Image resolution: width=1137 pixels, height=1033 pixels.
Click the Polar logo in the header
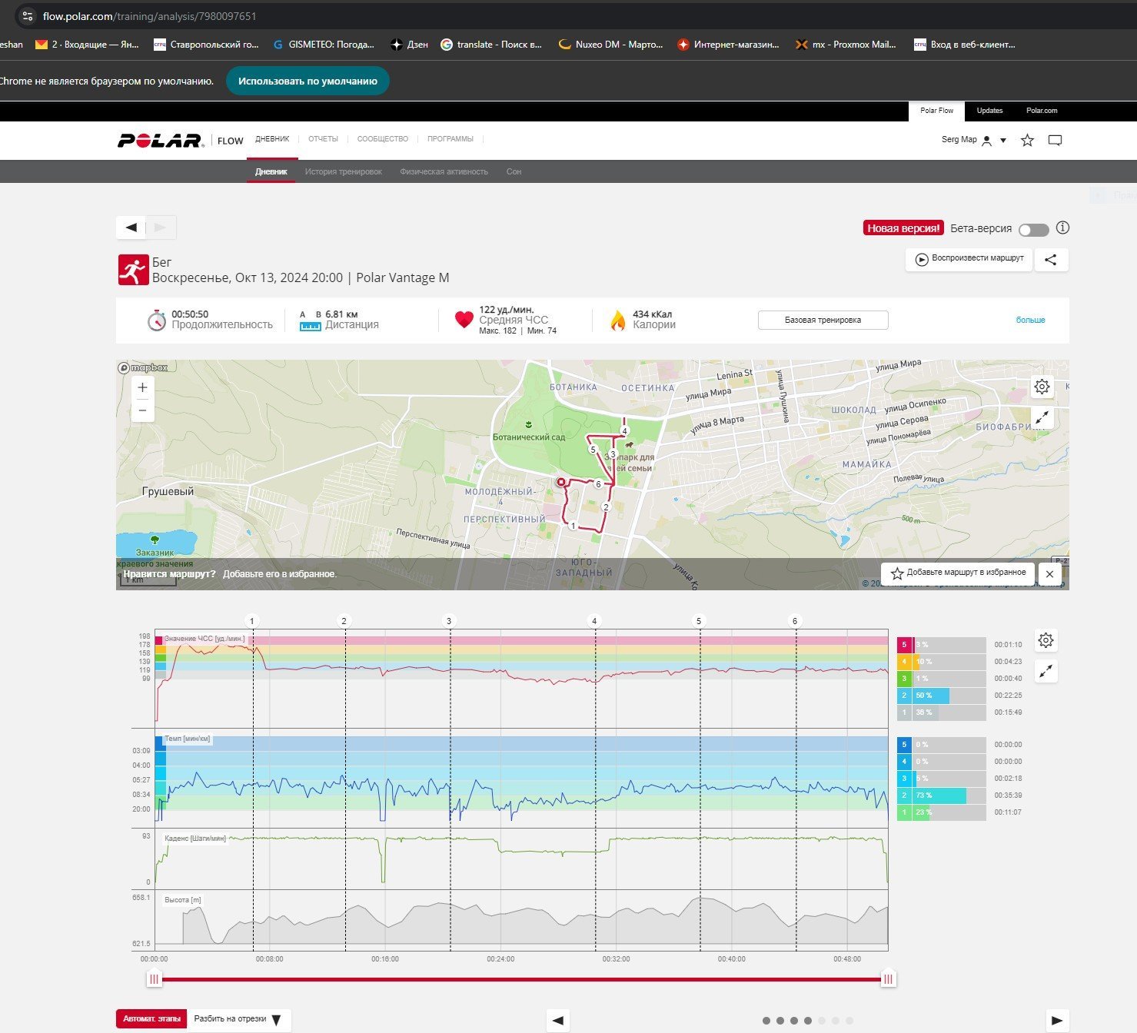(161, 141)
